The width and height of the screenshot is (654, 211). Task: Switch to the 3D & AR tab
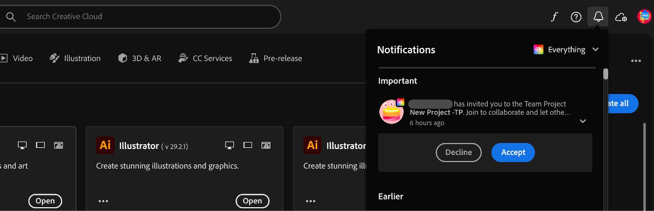click(x=140, y=58)
